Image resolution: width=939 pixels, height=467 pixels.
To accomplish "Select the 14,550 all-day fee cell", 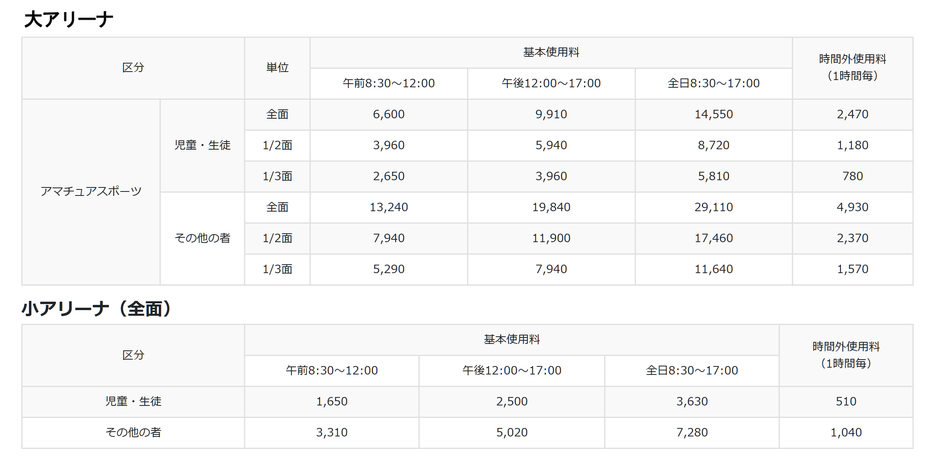I will click(713, 114).
